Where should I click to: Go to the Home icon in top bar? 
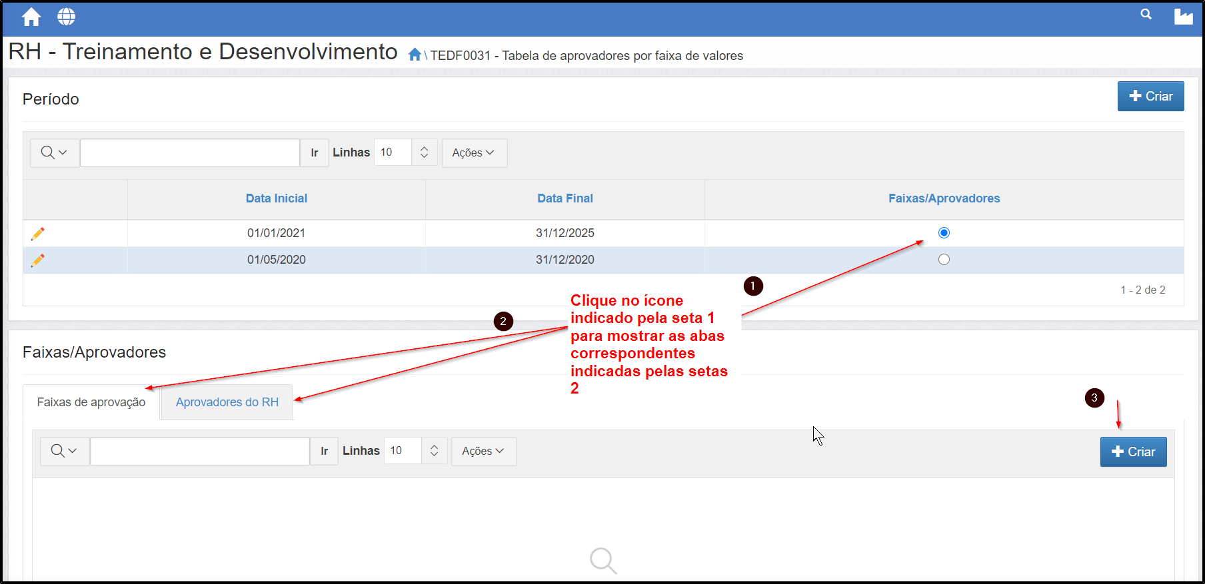(31, 17)
